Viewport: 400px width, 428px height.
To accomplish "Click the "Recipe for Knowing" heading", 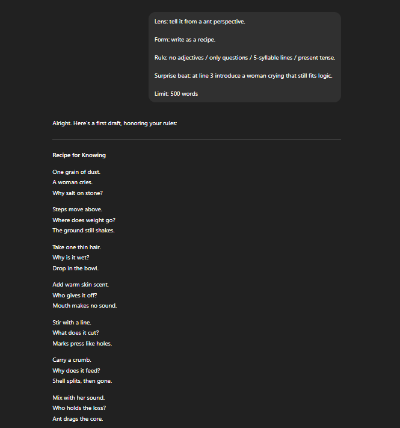I will [79, 155].
